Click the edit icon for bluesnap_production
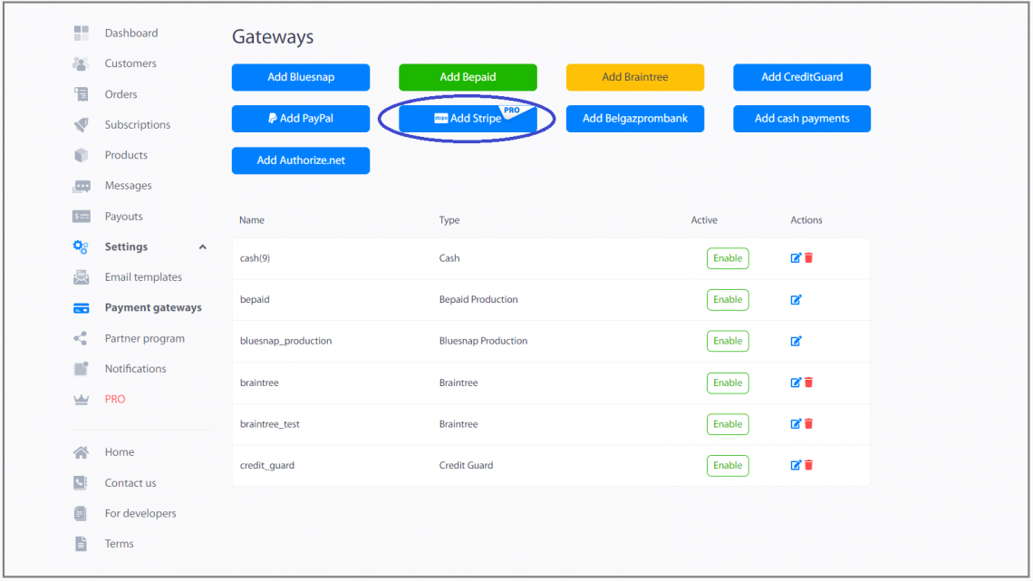Screen dimensions: 1033x581 (796, 341)
